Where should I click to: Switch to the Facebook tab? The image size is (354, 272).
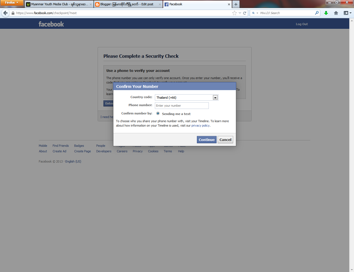click(x=197, y=4)
